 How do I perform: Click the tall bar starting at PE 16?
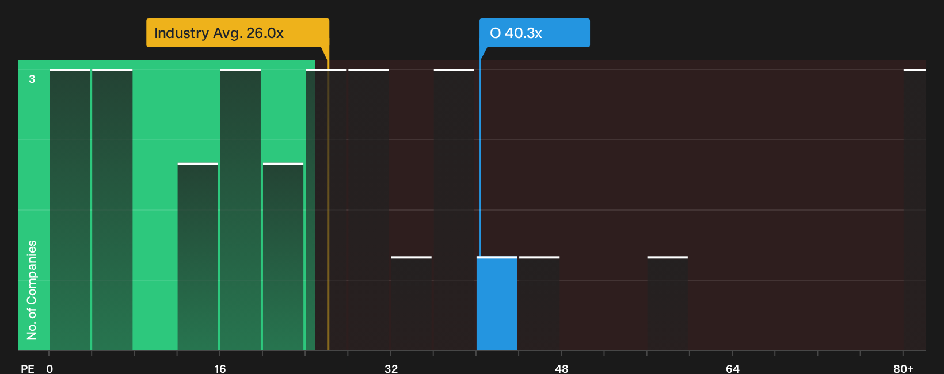tap(241, 209)
